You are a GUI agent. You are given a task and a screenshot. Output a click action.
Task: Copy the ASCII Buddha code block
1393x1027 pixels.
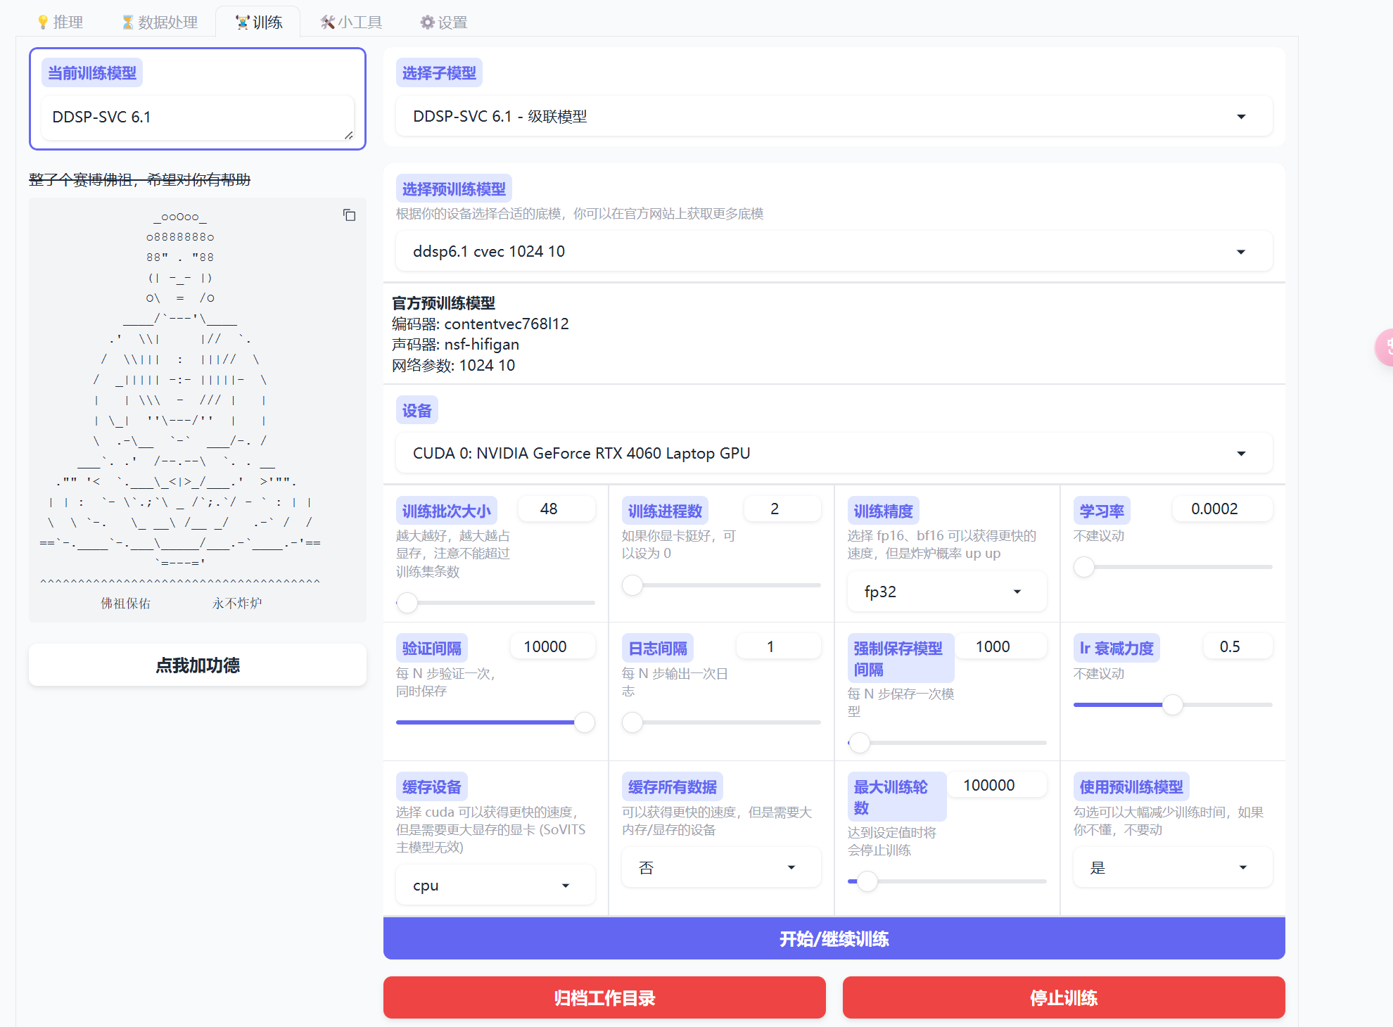(x=349, y=215)
